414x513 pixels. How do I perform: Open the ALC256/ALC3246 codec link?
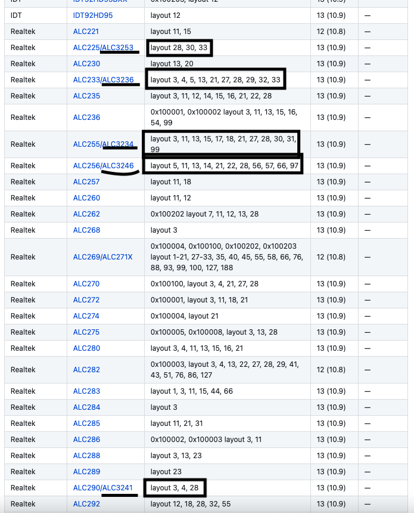[x=103, y=165]
